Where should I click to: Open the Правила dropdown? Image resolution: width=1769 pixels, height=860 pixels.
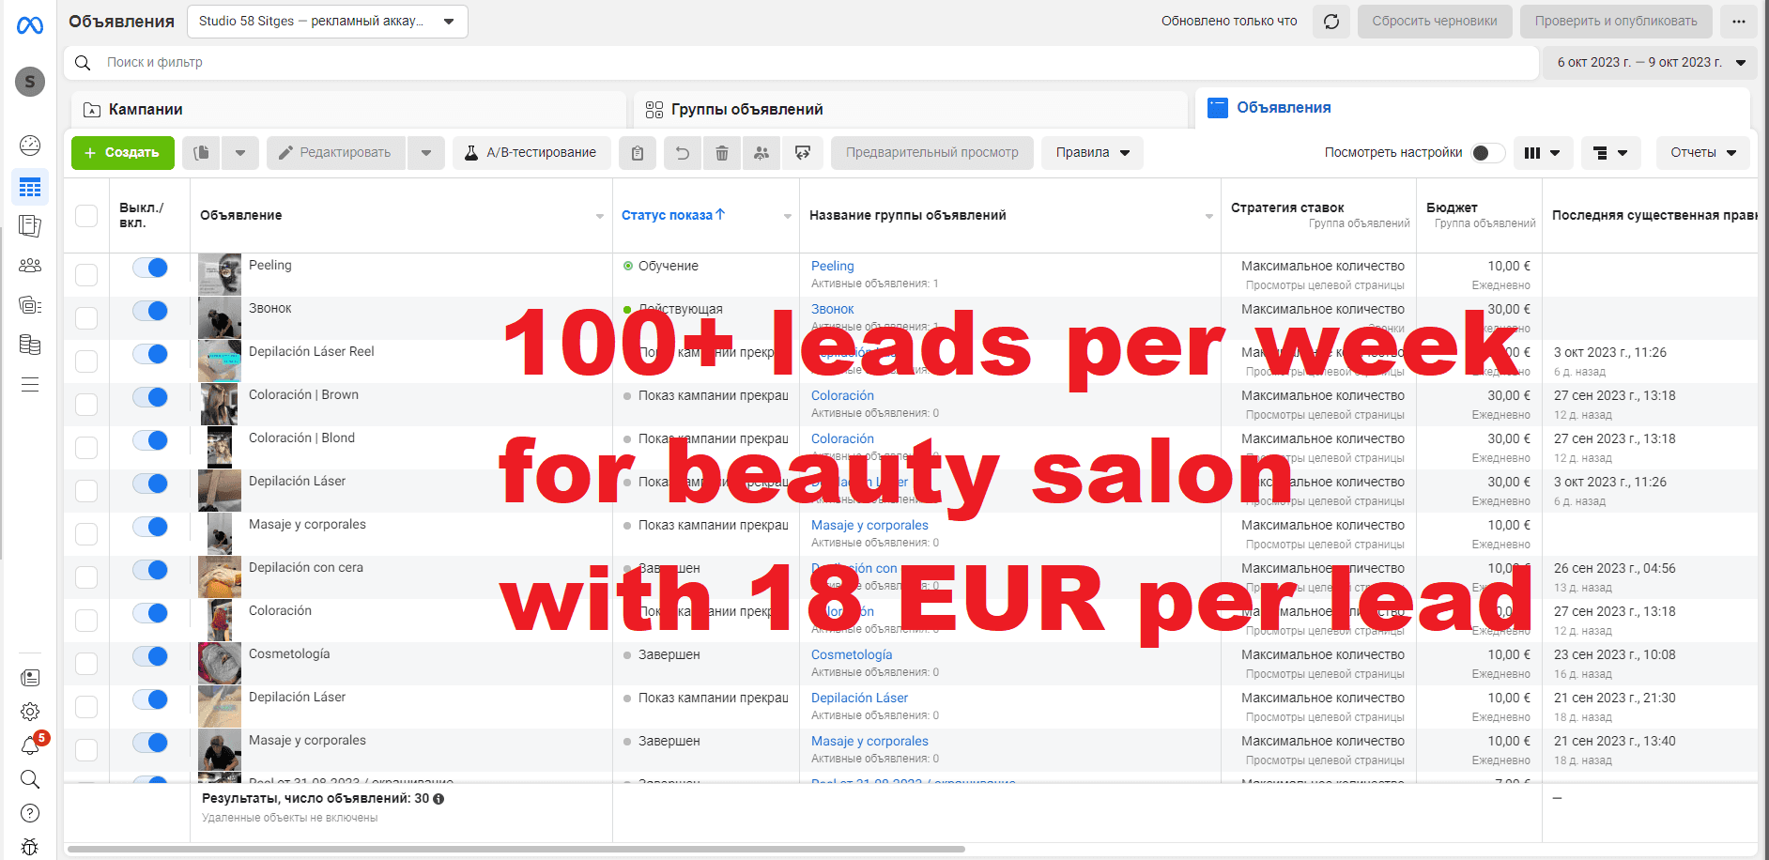tap(1092, 153)
